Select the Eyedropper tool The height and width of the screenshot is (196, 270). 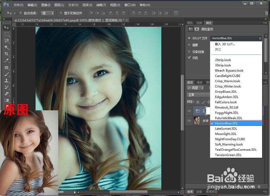click(7, 60)
